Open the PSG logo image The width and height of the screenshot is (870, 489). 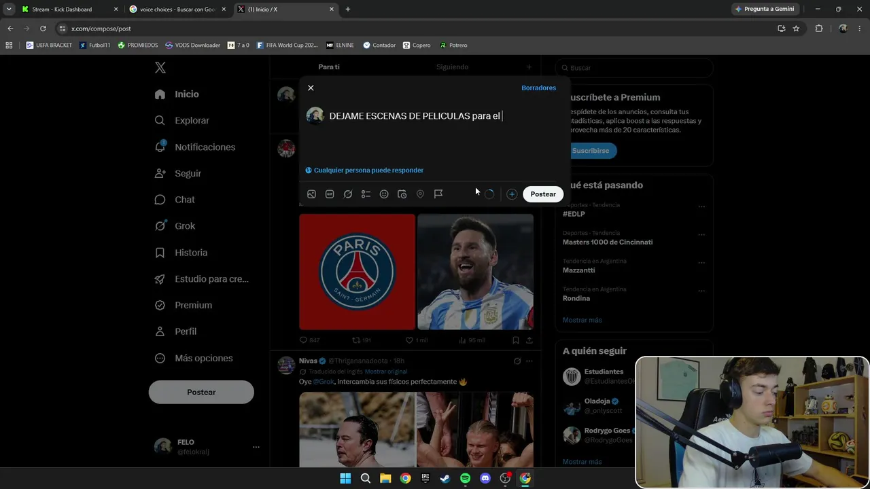[357, 272]
